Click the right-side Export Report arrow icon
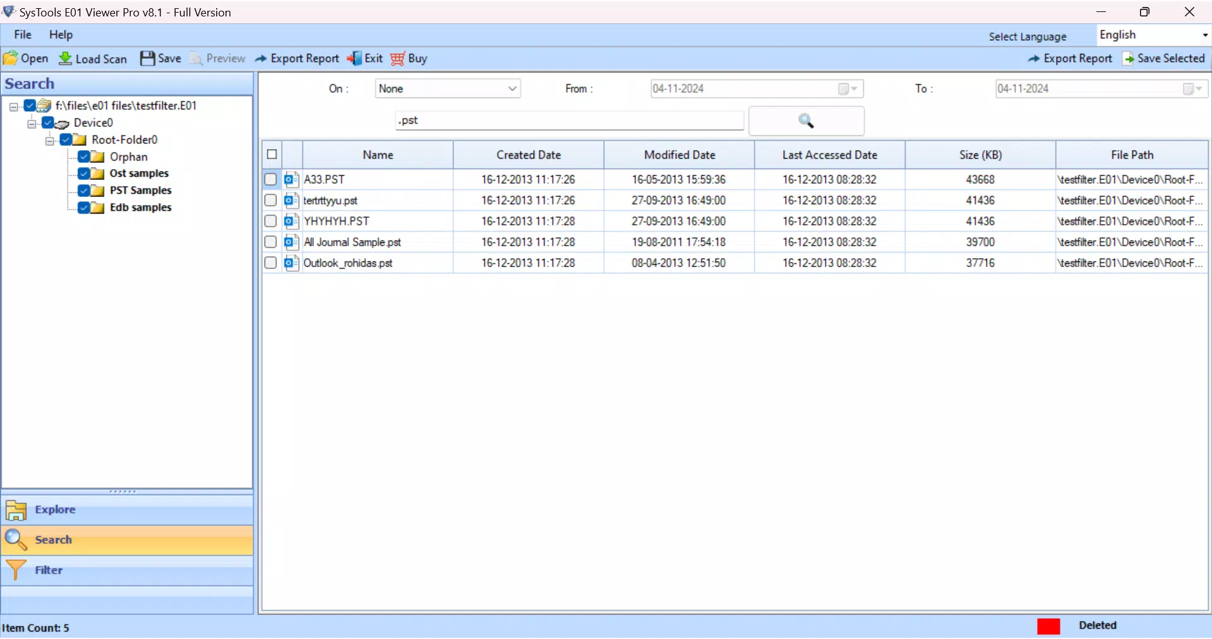Screen dimensions: 1212x639 point(1034,59)
